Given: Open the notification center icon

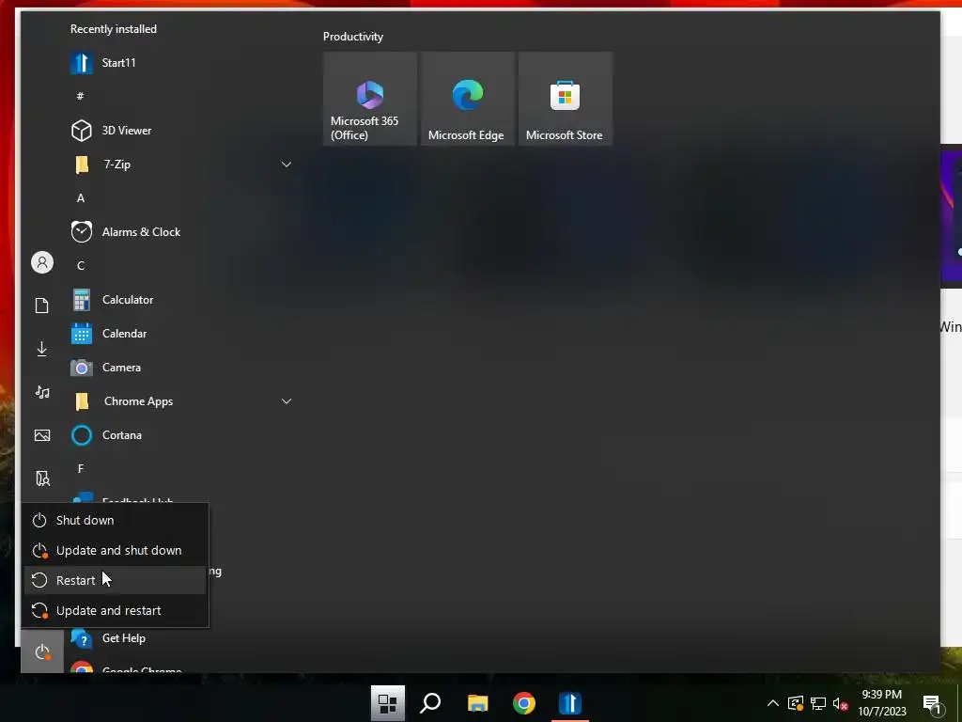Looking at the screenshot, I should [x=932, y=703].
